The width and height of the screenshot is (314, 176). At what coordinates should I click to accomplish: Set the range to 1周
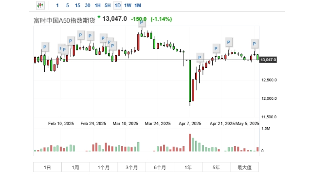point(75,167)
